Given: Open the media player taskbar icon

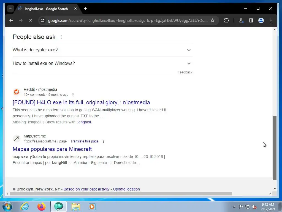Looking at the screenshot, I should [93, 206].
